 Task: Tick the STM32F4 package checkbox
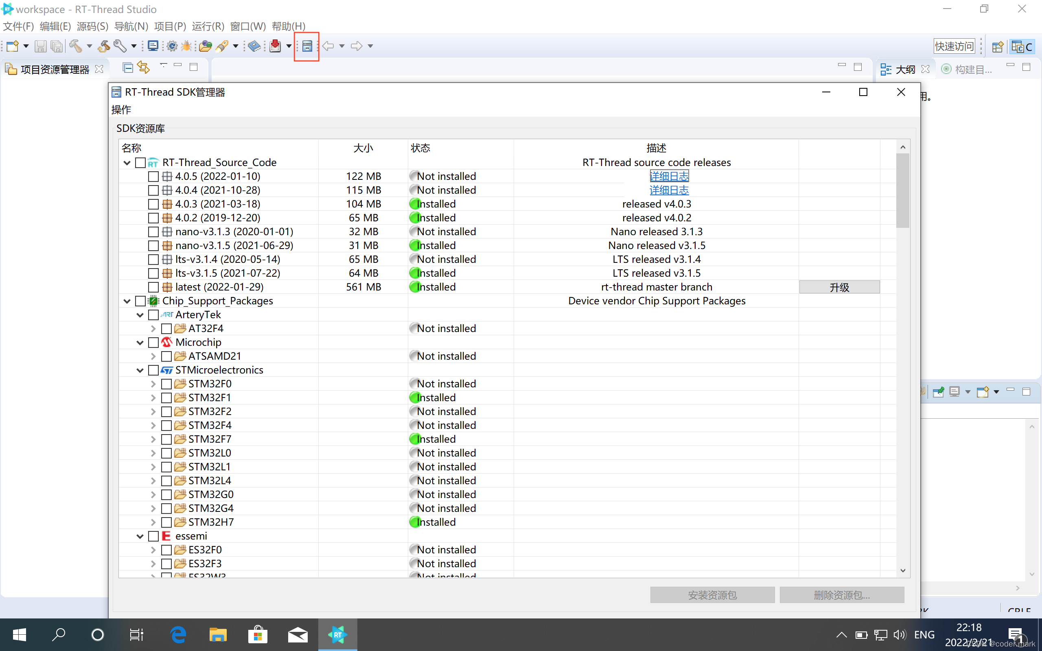pyautogui.click(x=166, y=426)
